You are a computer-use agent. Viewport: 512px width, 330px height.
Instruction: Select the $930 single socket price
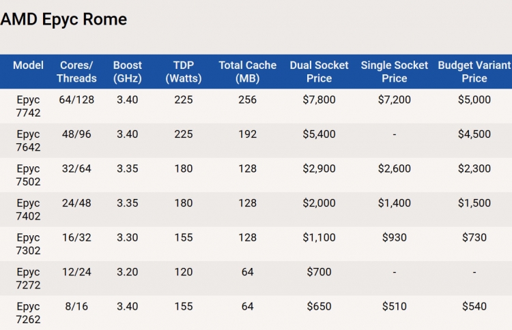(394, 237)
